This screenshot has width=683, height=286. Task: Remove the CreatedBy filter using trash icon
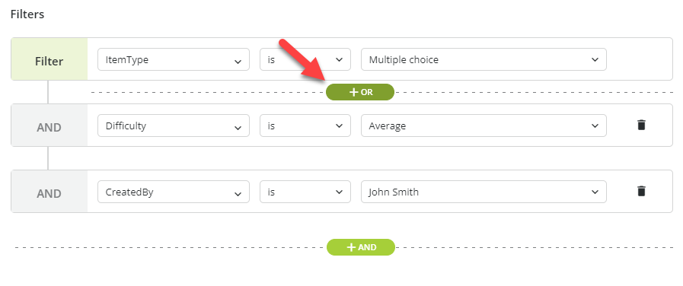click(641, 191)
